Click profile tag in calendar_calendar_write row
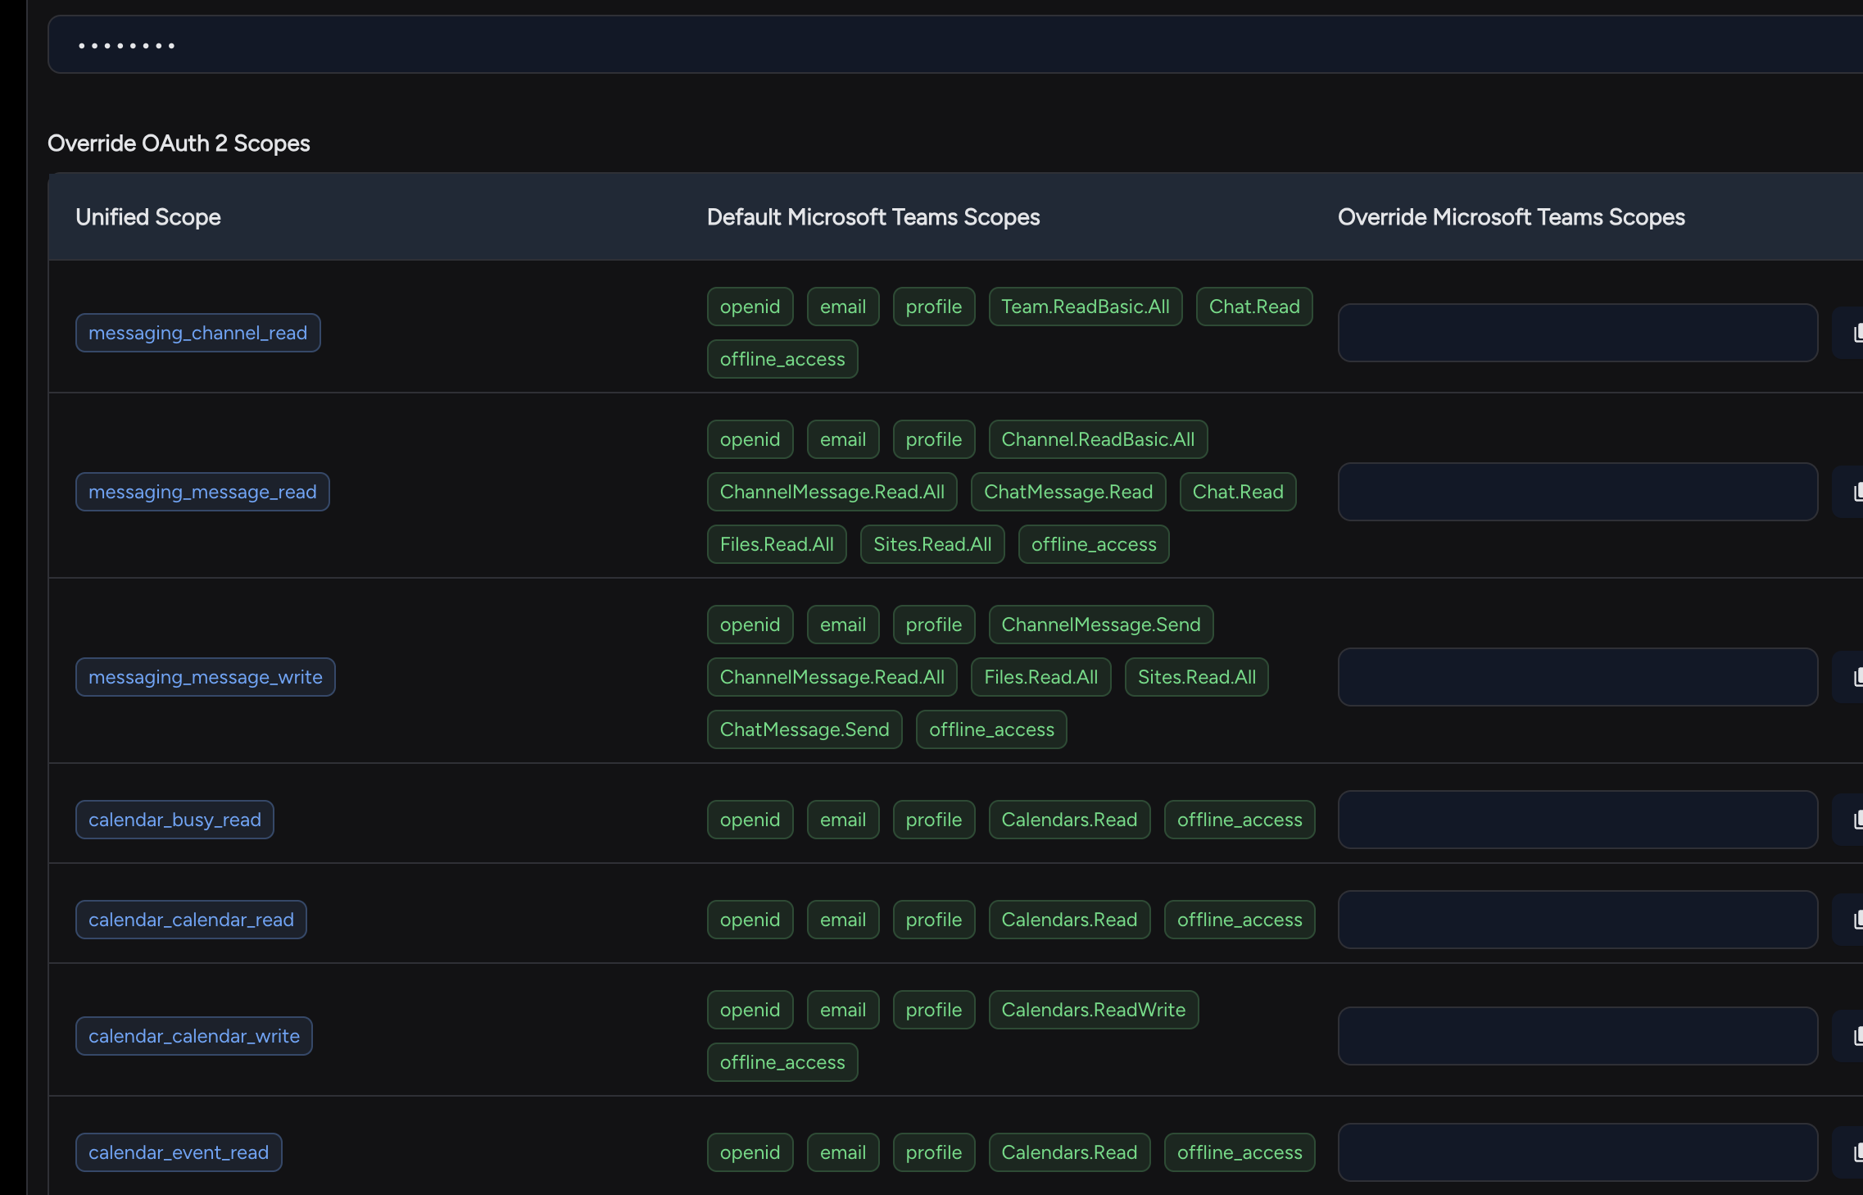Screen dimensions: 1863x1195 click(x=934, y=1010)
